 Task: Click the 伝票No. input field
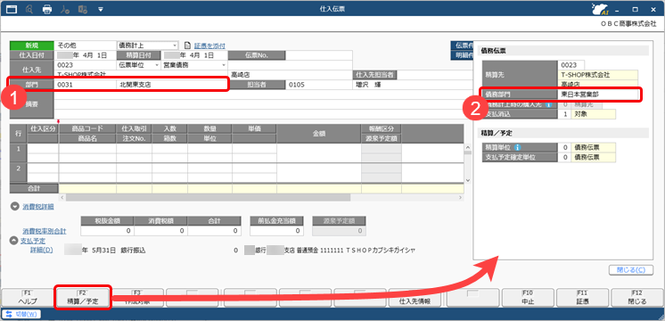pos(318,55)
